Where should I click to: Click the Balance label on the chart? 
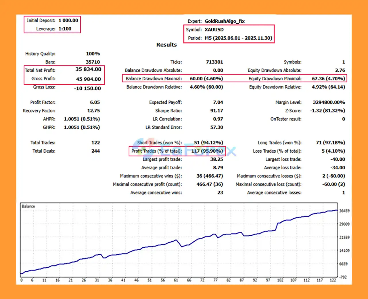pyautogui.click(x=28, y=206)
